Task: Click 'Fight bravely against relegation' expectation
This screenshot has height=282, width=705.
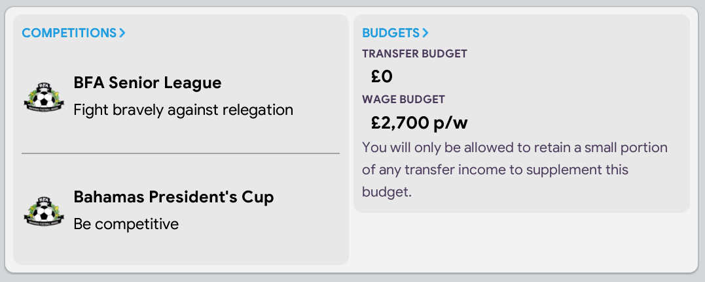Action: coord(183,110)
